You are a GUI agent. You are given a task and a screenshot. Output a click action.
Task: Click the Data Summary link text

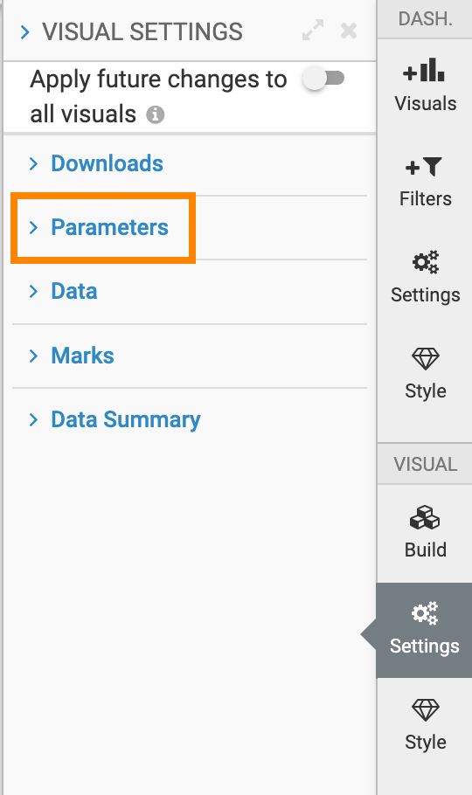126,420
